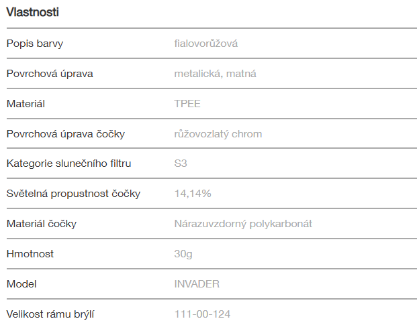Click the Kategorie slunečního filtru label
Image resolution: width=417 pixels, height=323 pixels.
tap(69, 164)
